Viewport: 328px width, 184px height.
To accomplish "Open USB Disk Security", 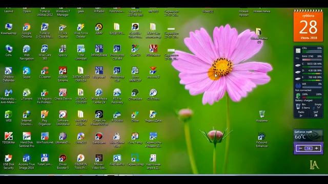I will 9,162.
